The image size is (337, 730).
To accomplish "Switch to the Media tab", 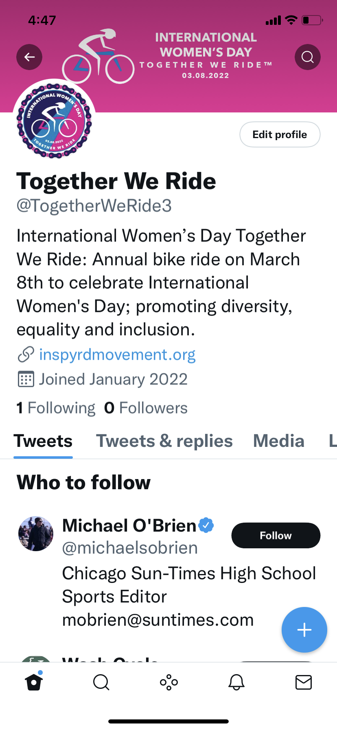I will 279,441.
